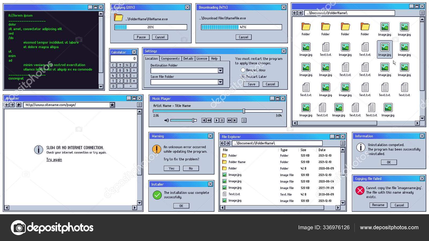
Task: Open the Help tab in Settings
Action: coord(214,59)
